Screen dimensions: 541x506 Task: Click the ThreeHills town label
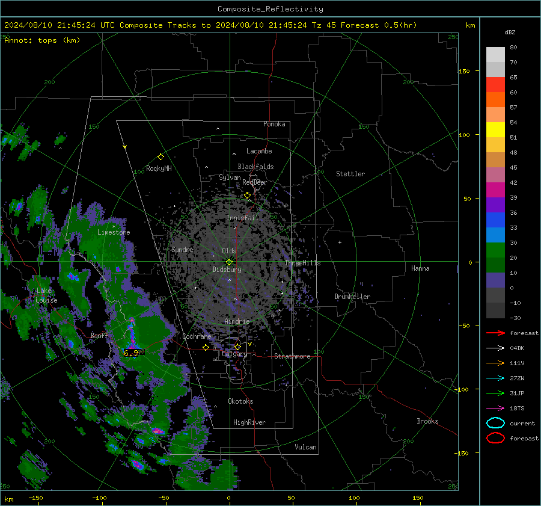(302, 263)
